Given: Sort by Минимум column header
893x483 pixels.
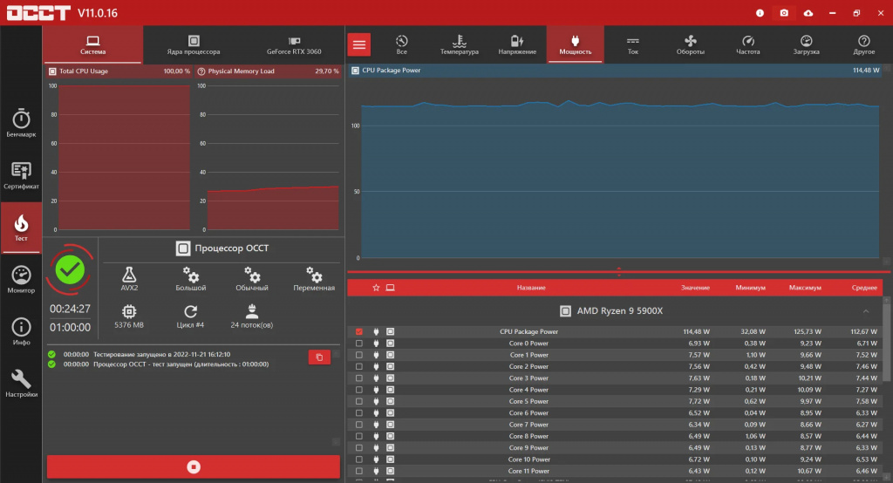Looking at the screenshot, I should [750, 288].
